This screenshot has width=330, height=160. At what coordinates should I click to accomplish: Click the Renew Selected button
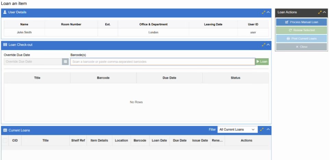click(x=301, y=30)
